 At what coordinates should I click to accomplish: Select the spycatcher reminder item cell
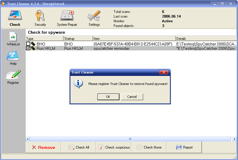[111, 48]
